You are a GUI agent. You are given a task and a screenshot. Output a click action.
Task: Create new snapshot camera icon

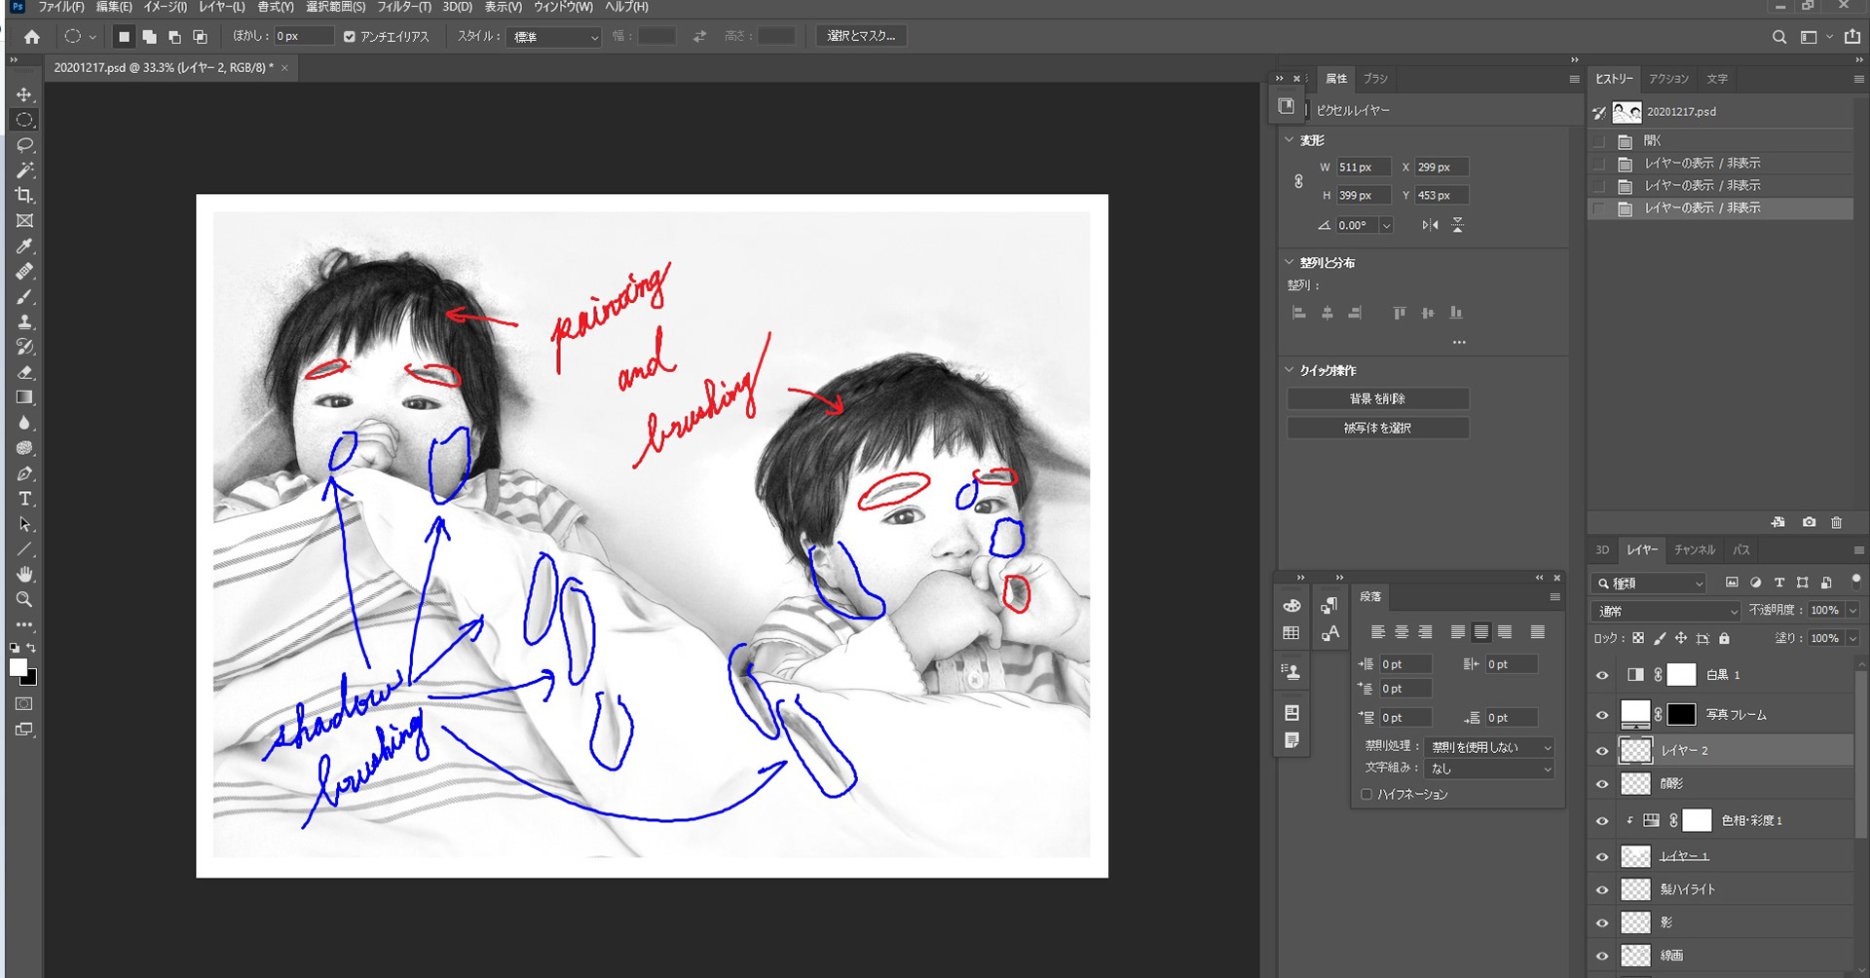[x=1809, y=522]
